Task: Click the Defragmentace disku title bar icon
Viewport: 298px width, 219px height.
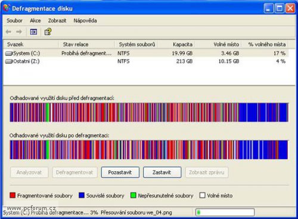Action: (x=7, y=8)
